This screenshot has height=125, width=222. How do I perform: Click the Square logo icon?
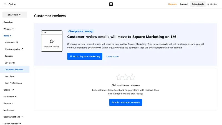111,4
